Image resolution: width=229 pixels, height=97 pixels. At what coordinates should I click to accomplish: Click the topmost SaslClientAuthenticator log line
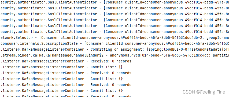115,2
